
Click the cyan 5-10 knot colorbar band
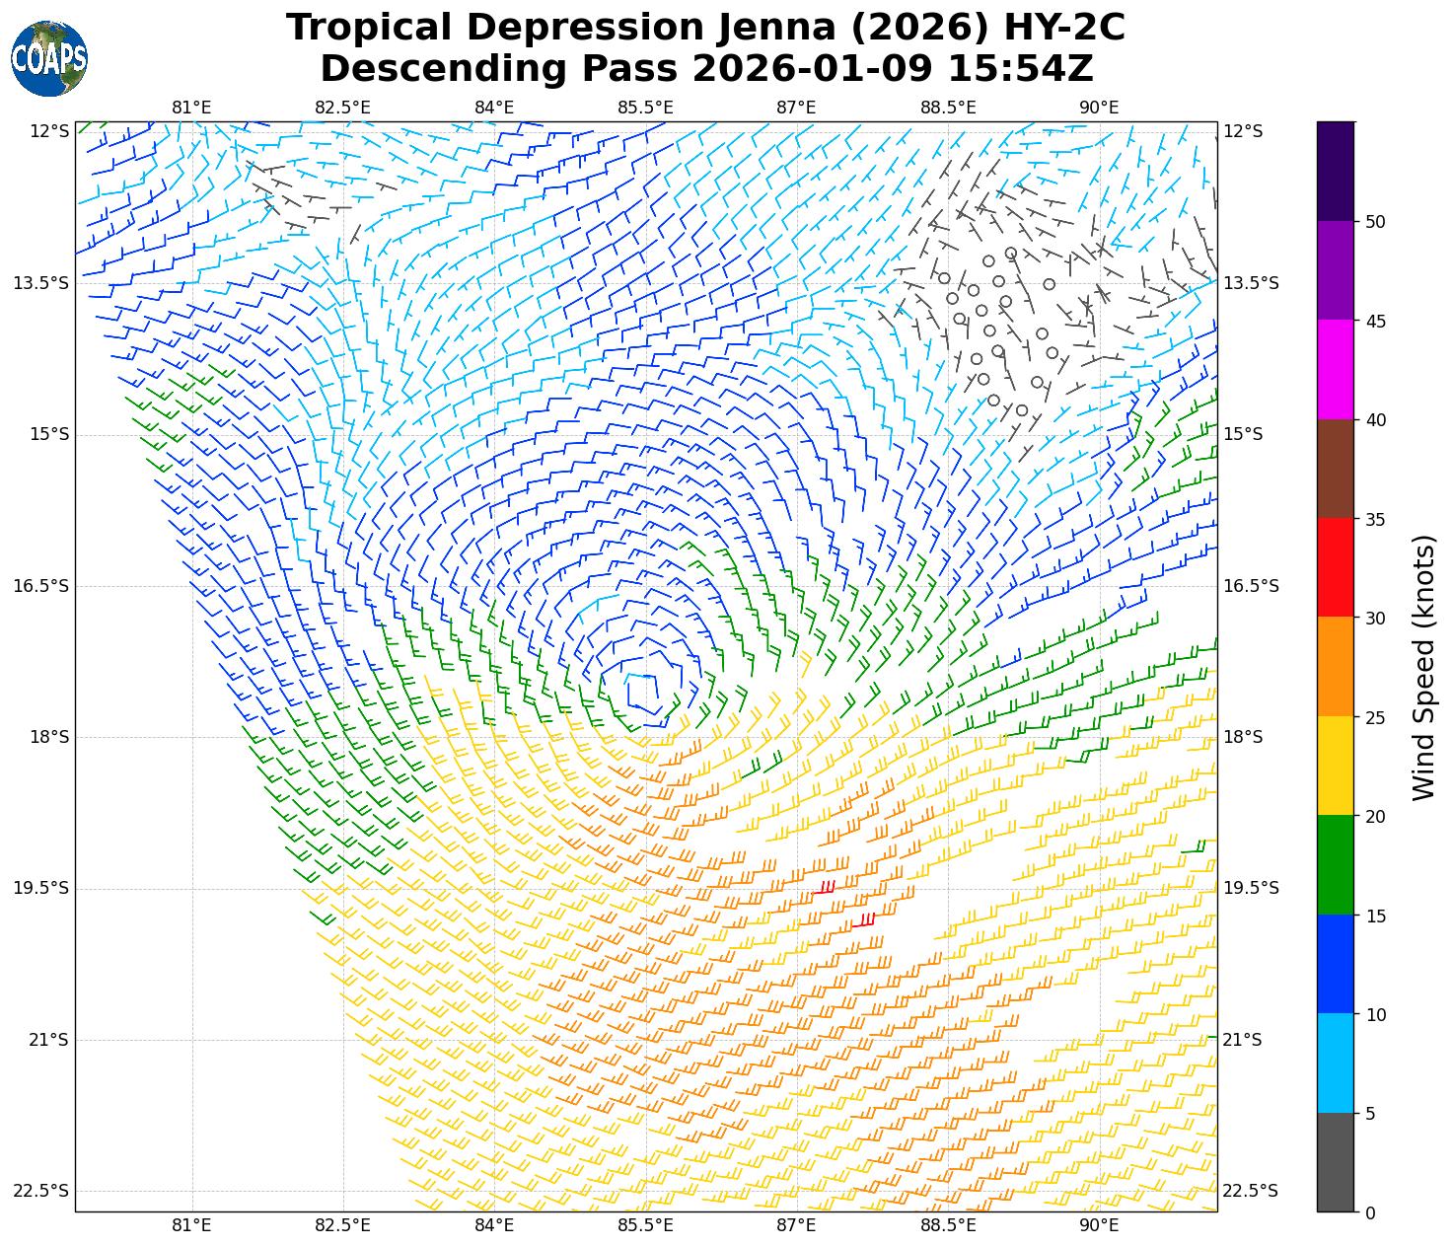click(1336, 1063)
